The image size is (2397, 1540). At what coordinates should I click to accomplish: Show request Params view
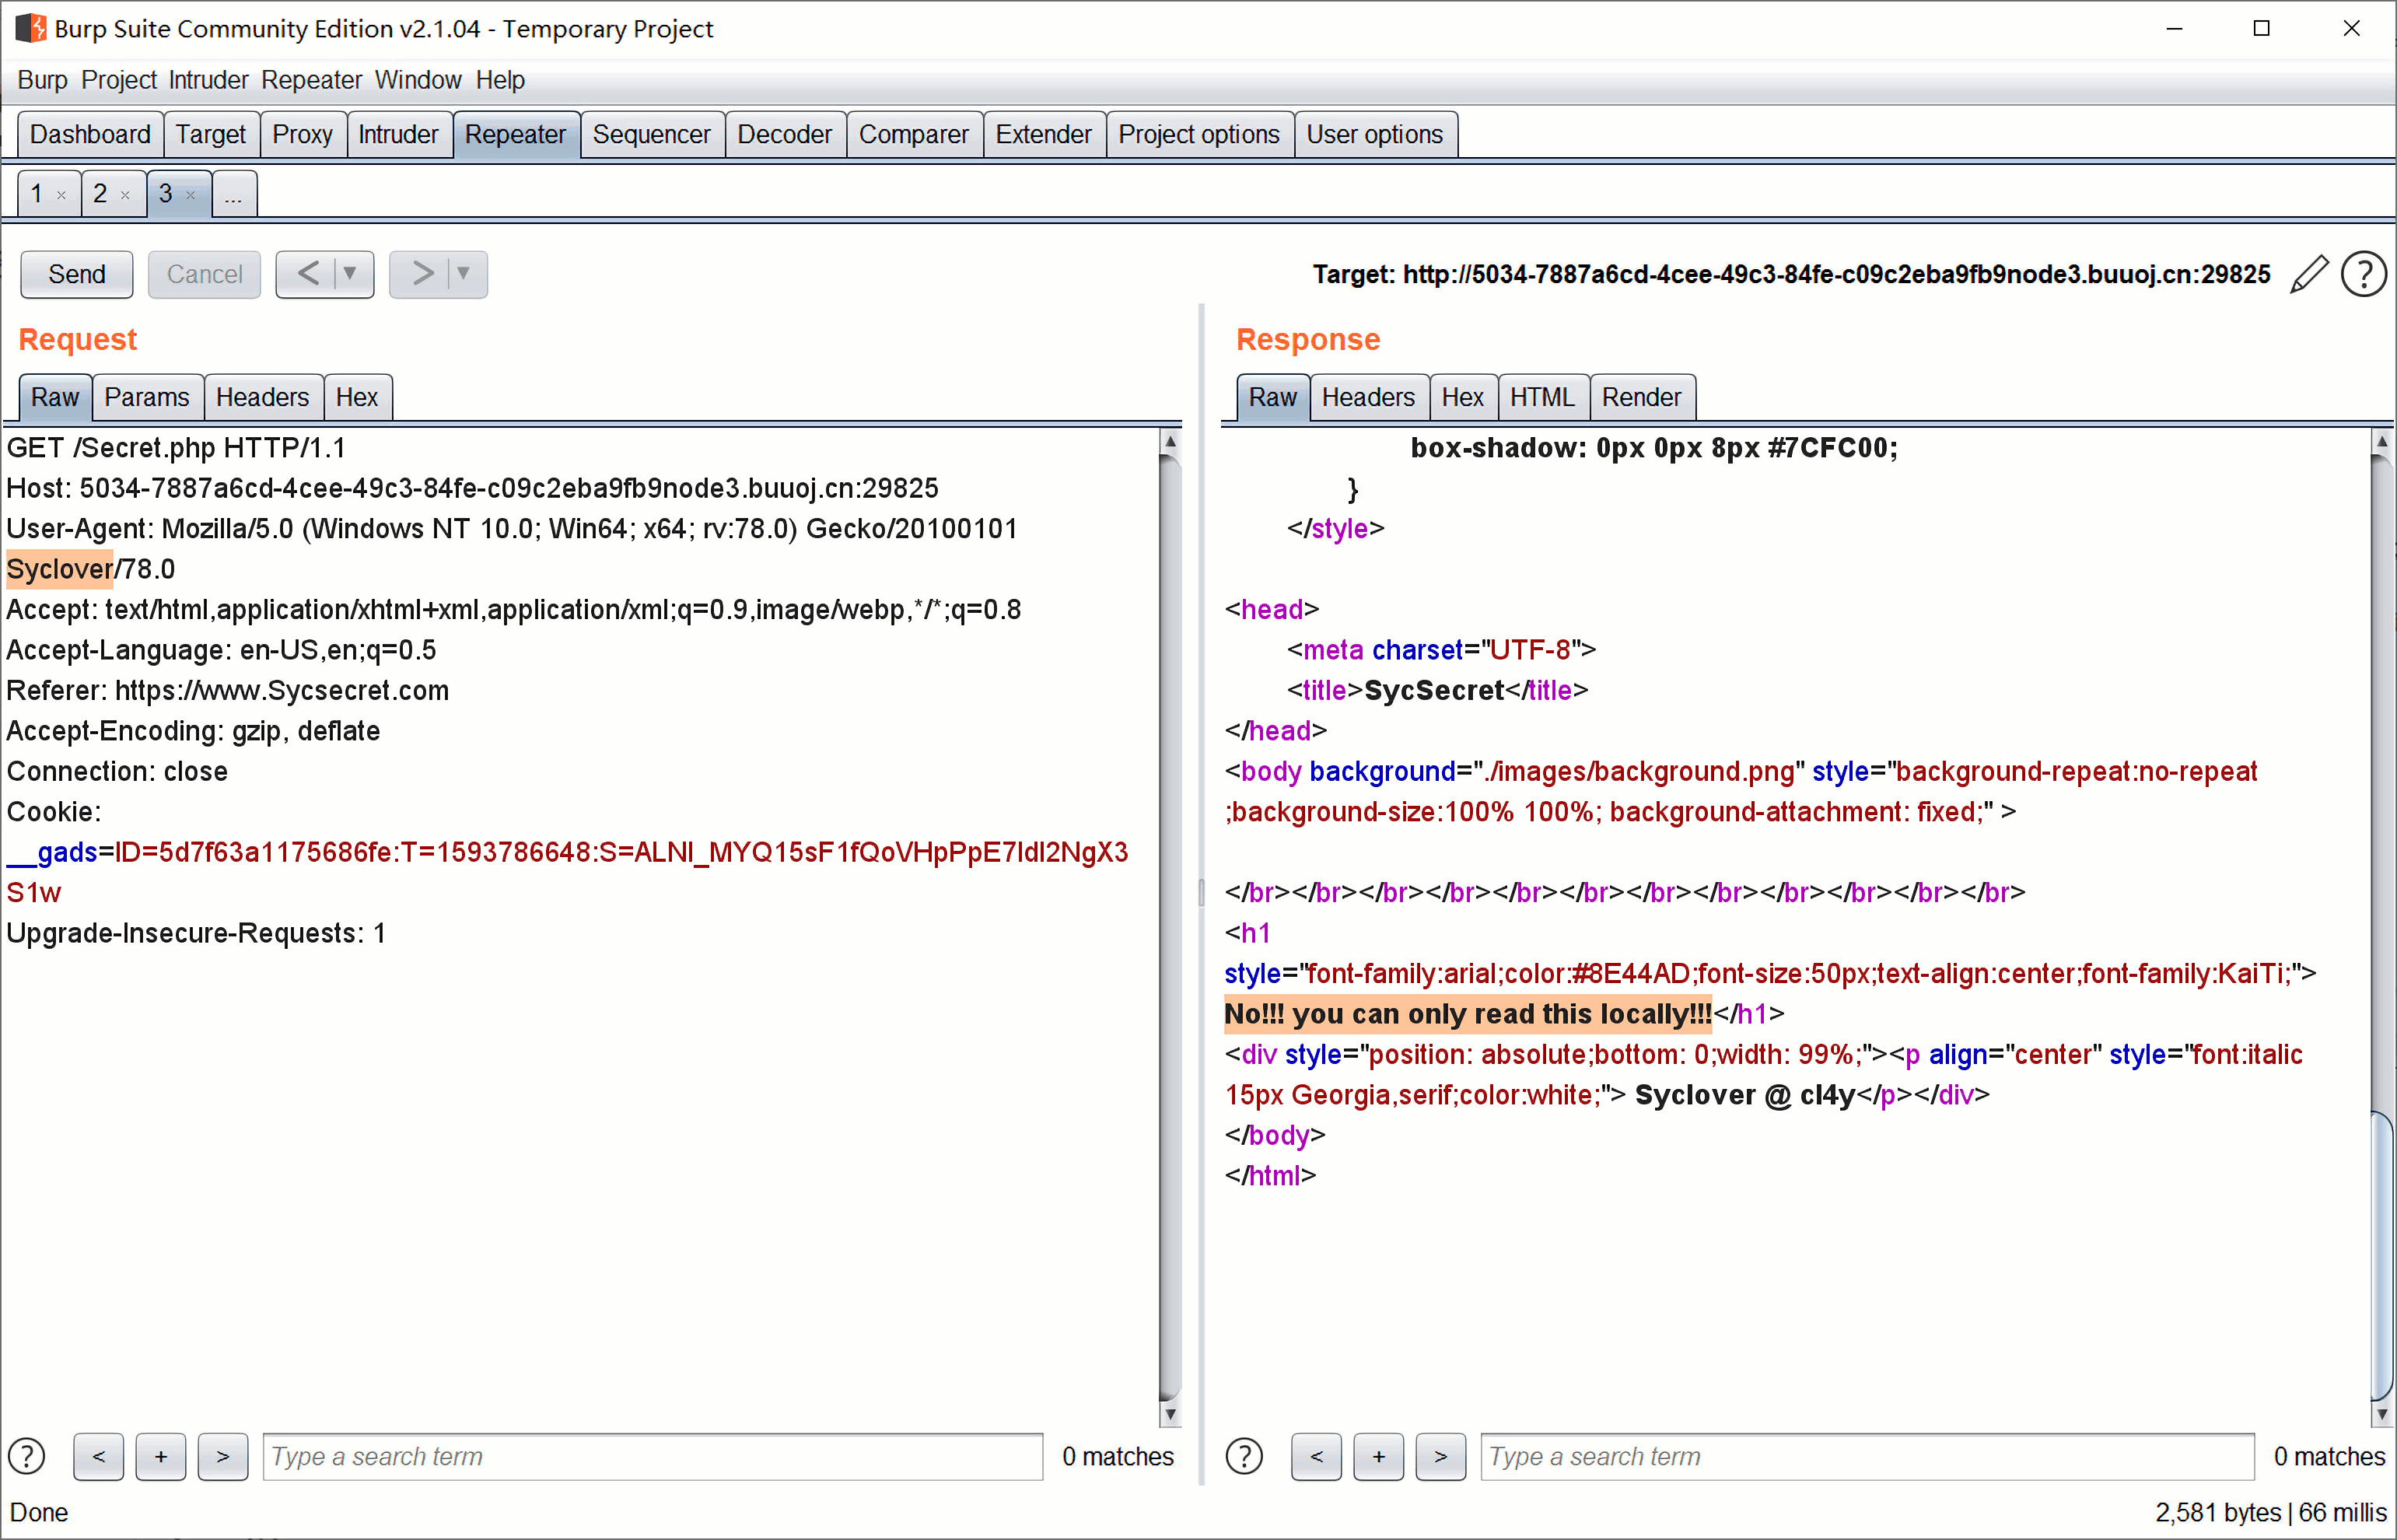point(147,397)
